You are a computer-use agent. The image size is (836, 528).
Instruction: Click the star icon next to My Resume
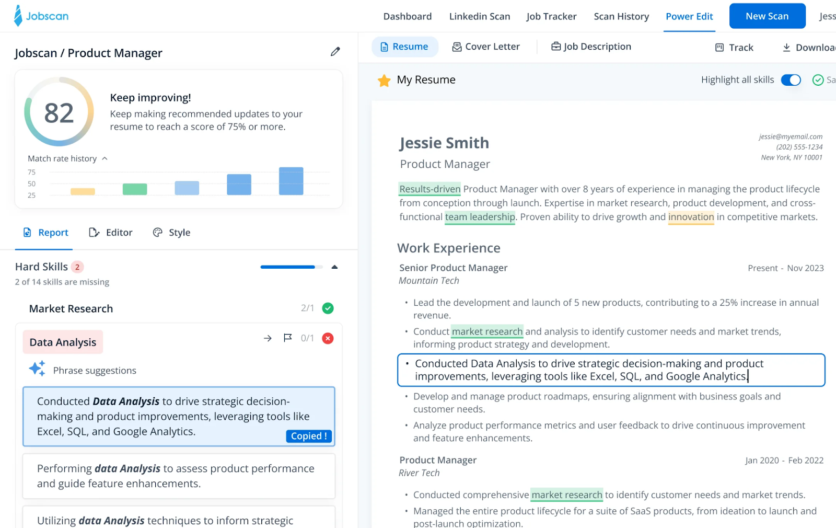[385, 80]
